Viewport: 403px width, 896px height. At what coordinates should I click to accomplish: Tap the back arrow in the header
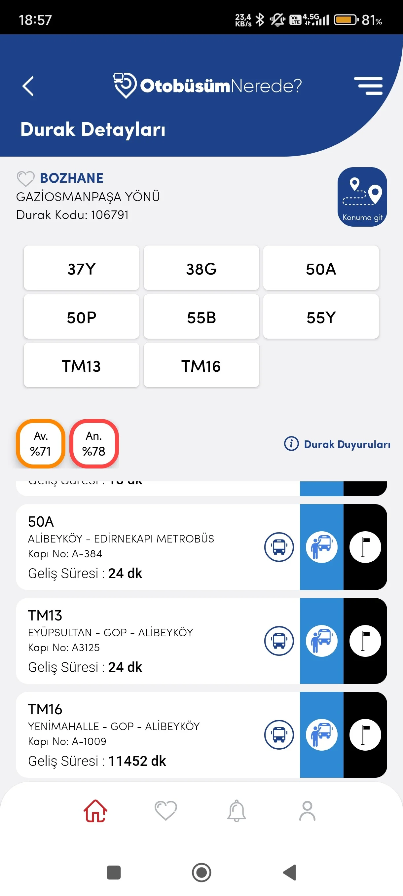tap(28, 86)
